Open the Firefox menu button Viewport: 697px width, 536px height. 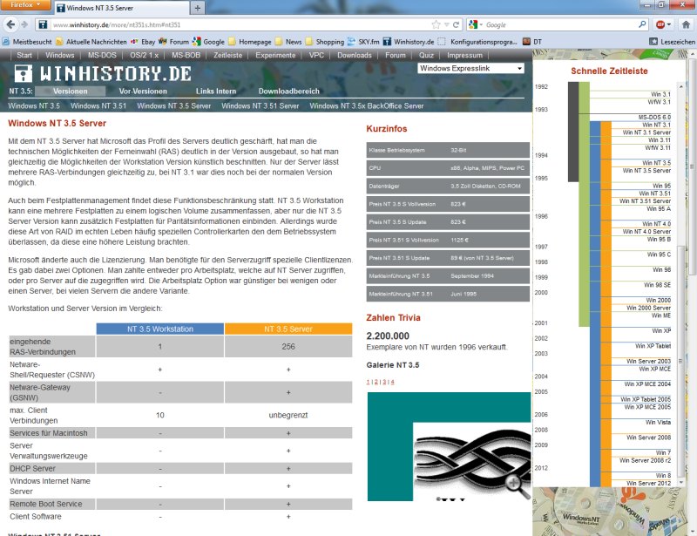coord(25,4)
